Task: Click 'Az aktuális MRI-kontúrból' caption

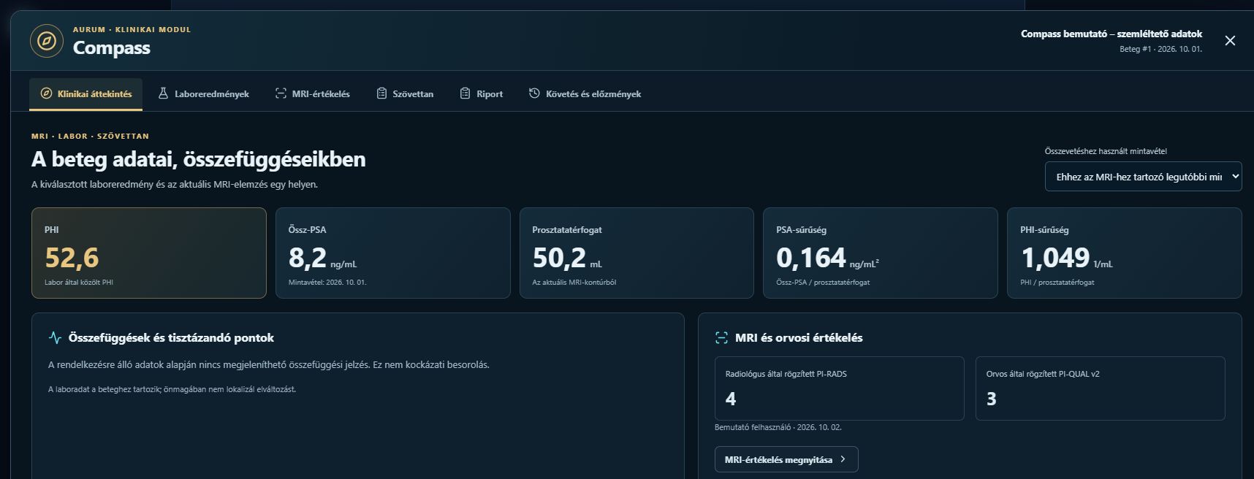Action: click(x=574, y=282)
